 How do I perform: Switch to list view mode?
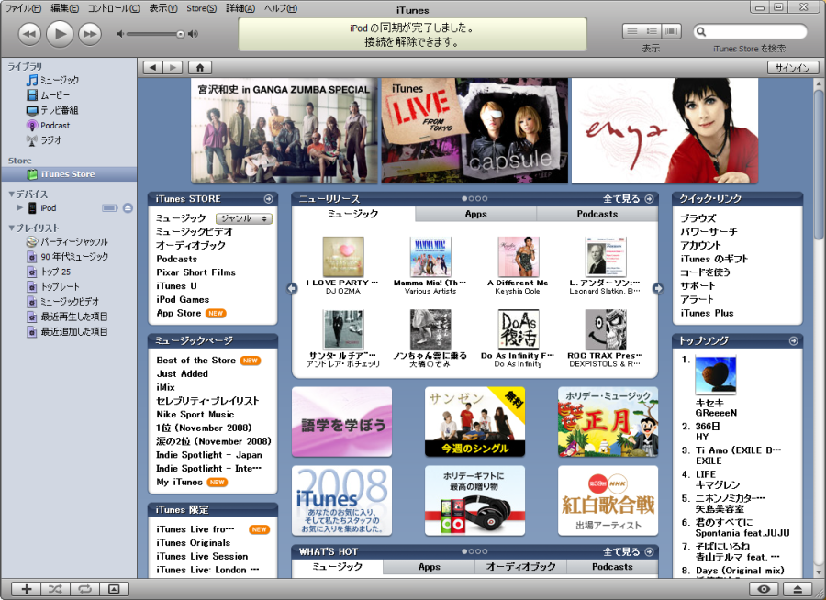click(x=631, y=31)
